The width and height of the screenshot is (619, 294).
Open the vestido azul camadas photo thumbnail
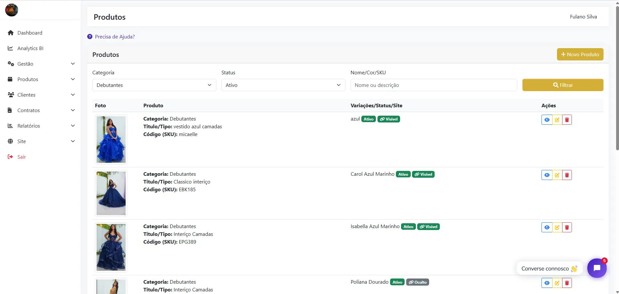click(111, 140)
